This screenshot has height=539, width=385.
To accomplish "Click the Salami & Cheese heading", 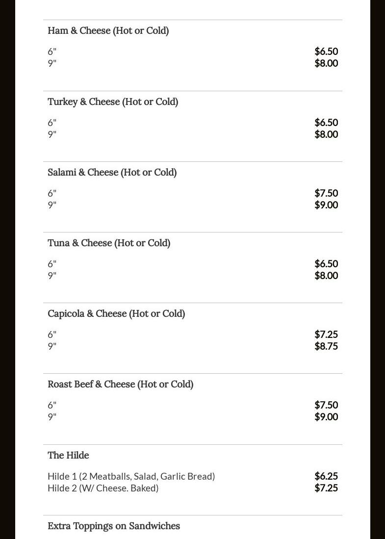I will tap(112, 172).
